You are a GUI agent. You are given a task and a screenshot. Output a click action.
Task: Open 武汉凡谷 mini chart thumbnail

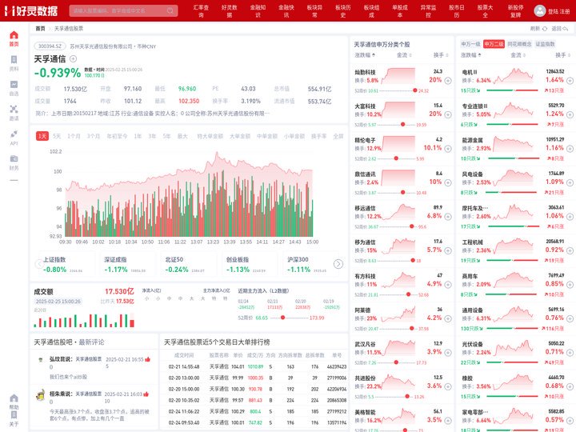coord(398,347)
